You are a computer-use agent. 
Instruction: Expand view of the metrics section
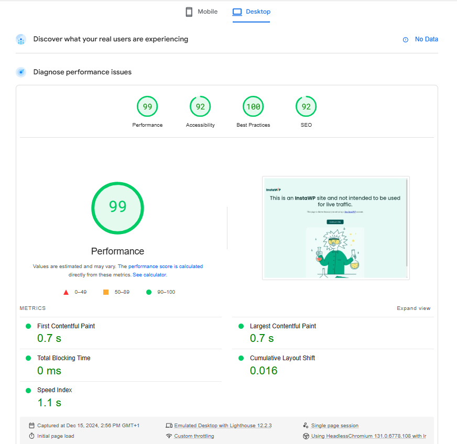[x=414, y=308]
